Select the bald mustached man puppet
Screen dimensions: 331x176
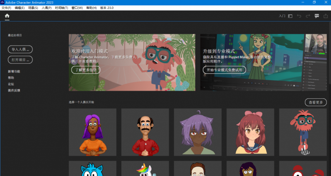coord(145,132)
